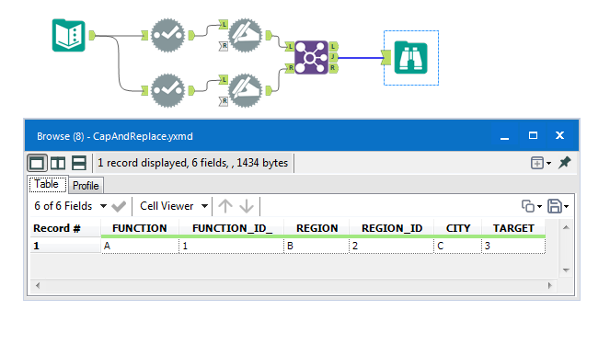
Task: Click the Text Input output anchor
Action: pos(92,35)
